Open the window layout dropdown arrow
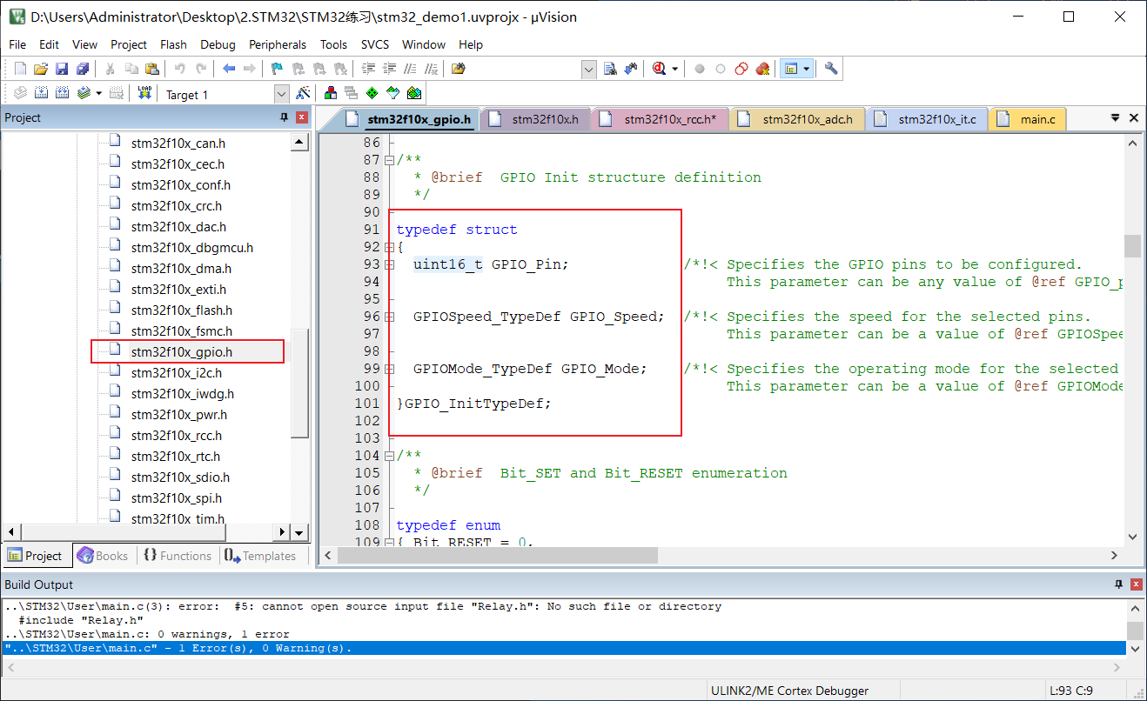This screenshot has width=1147, height=701. [x=807, y=69]
